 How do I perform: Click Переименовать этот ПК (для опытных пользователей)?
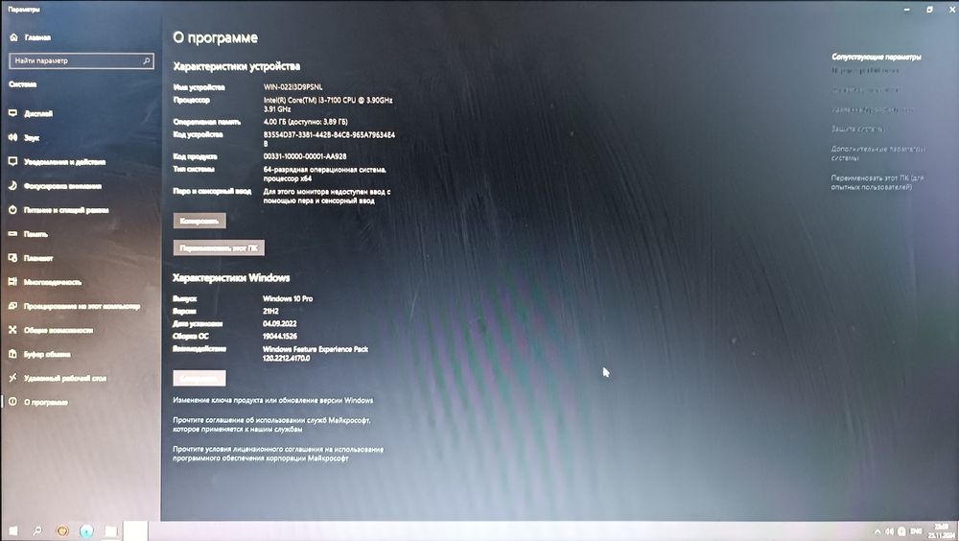(877, 182)
